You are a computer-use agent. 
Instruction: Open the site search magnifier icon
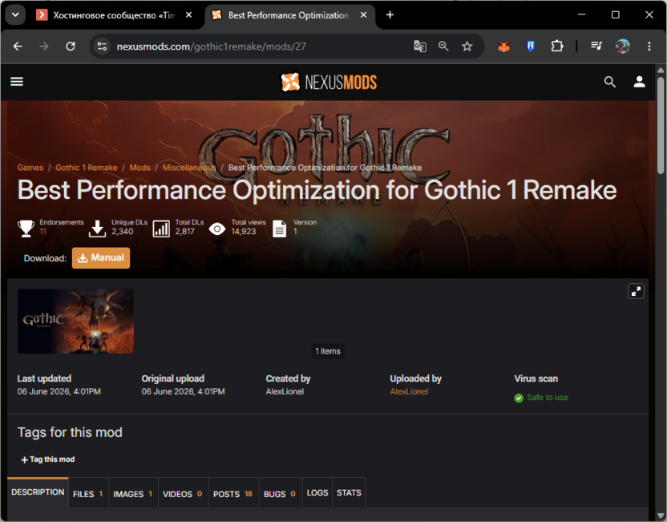(x=609, y=82)
